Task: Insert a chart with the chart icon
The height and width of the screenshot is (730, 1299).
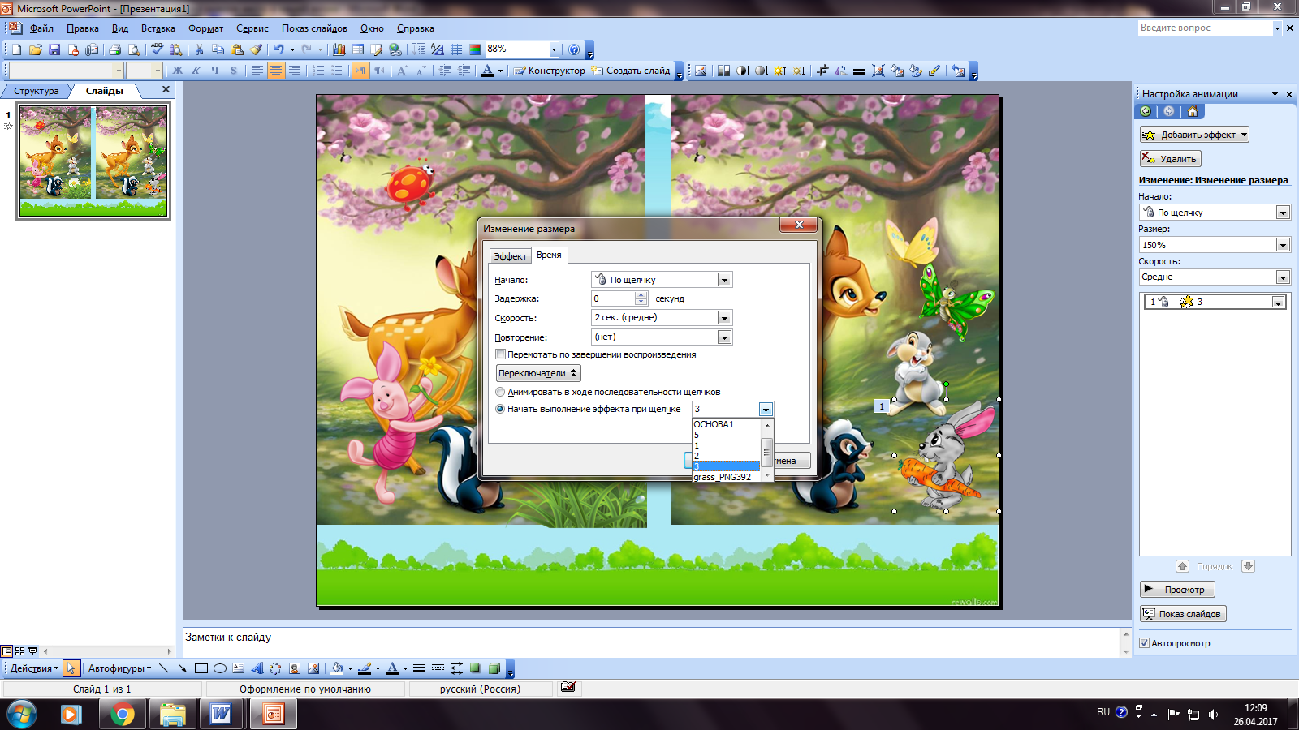Action: (x=339, y=49)
